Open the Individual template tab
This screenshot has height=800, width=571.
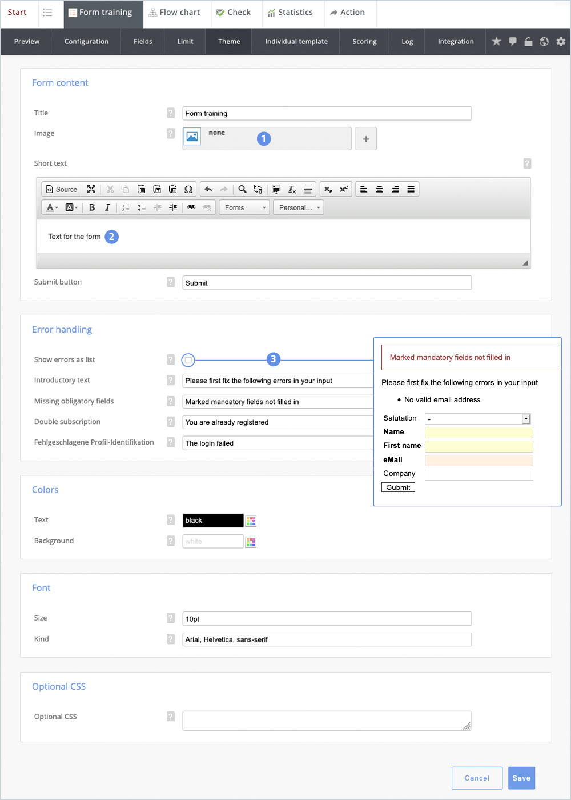pos(296,41)
